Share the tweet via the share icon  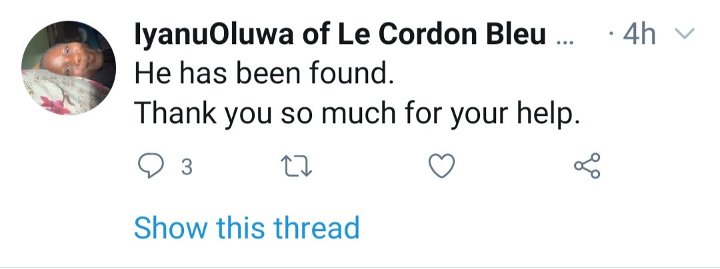pyautogui.click(x=587, y=166)
